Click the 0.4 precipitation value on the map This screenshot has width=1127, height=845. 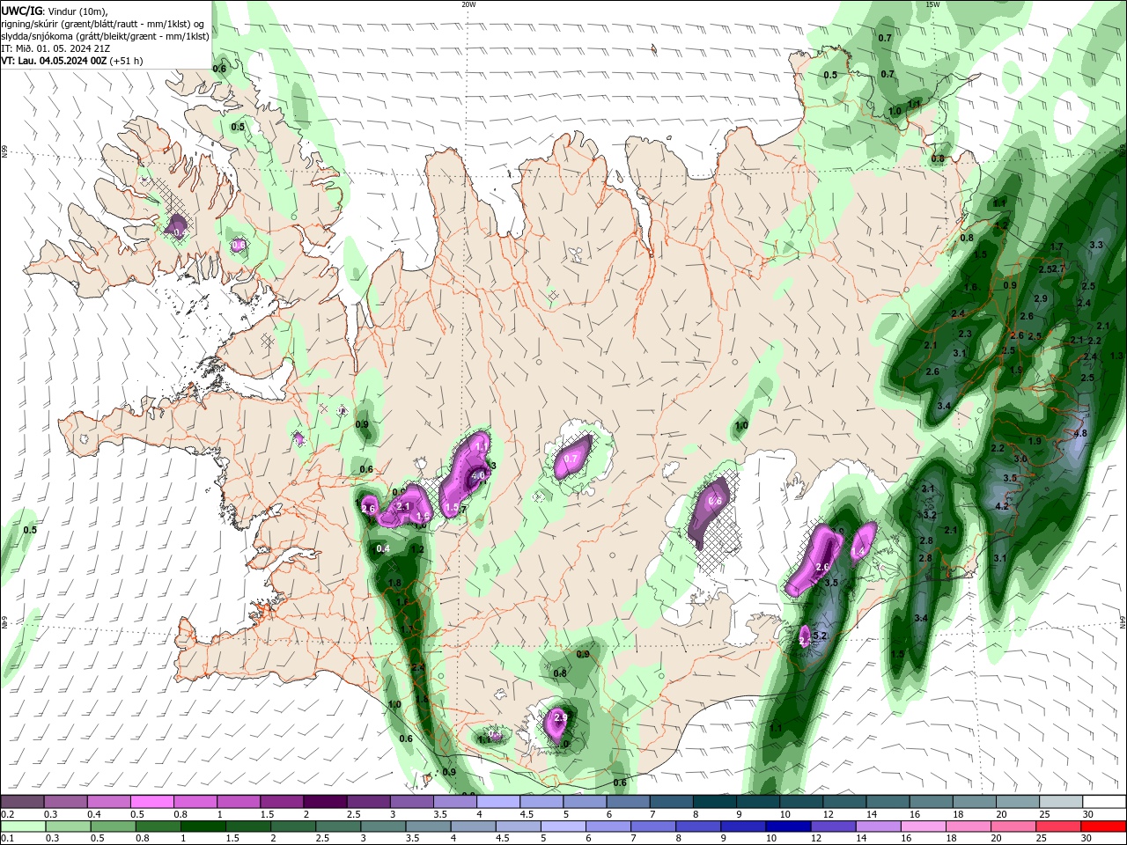(383, 549)
